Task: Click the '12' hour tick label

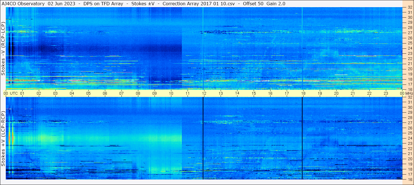Action: tap(204, 93)
